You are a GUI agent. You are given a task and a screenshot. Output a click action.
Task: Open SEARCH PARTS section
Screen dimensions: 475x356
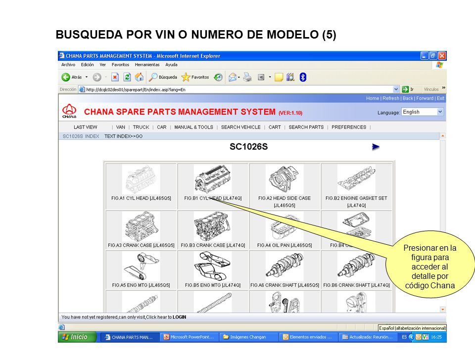pos(306,127)
